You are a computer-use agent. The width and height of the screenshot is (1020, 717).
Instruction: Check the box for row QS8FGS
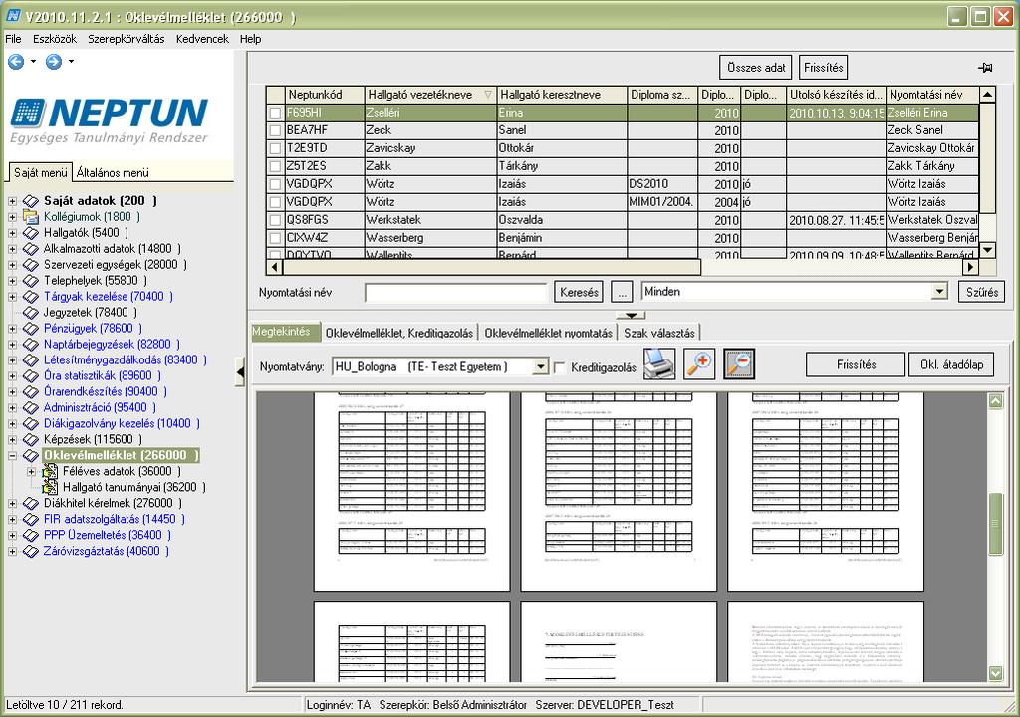tap(276, 220)
